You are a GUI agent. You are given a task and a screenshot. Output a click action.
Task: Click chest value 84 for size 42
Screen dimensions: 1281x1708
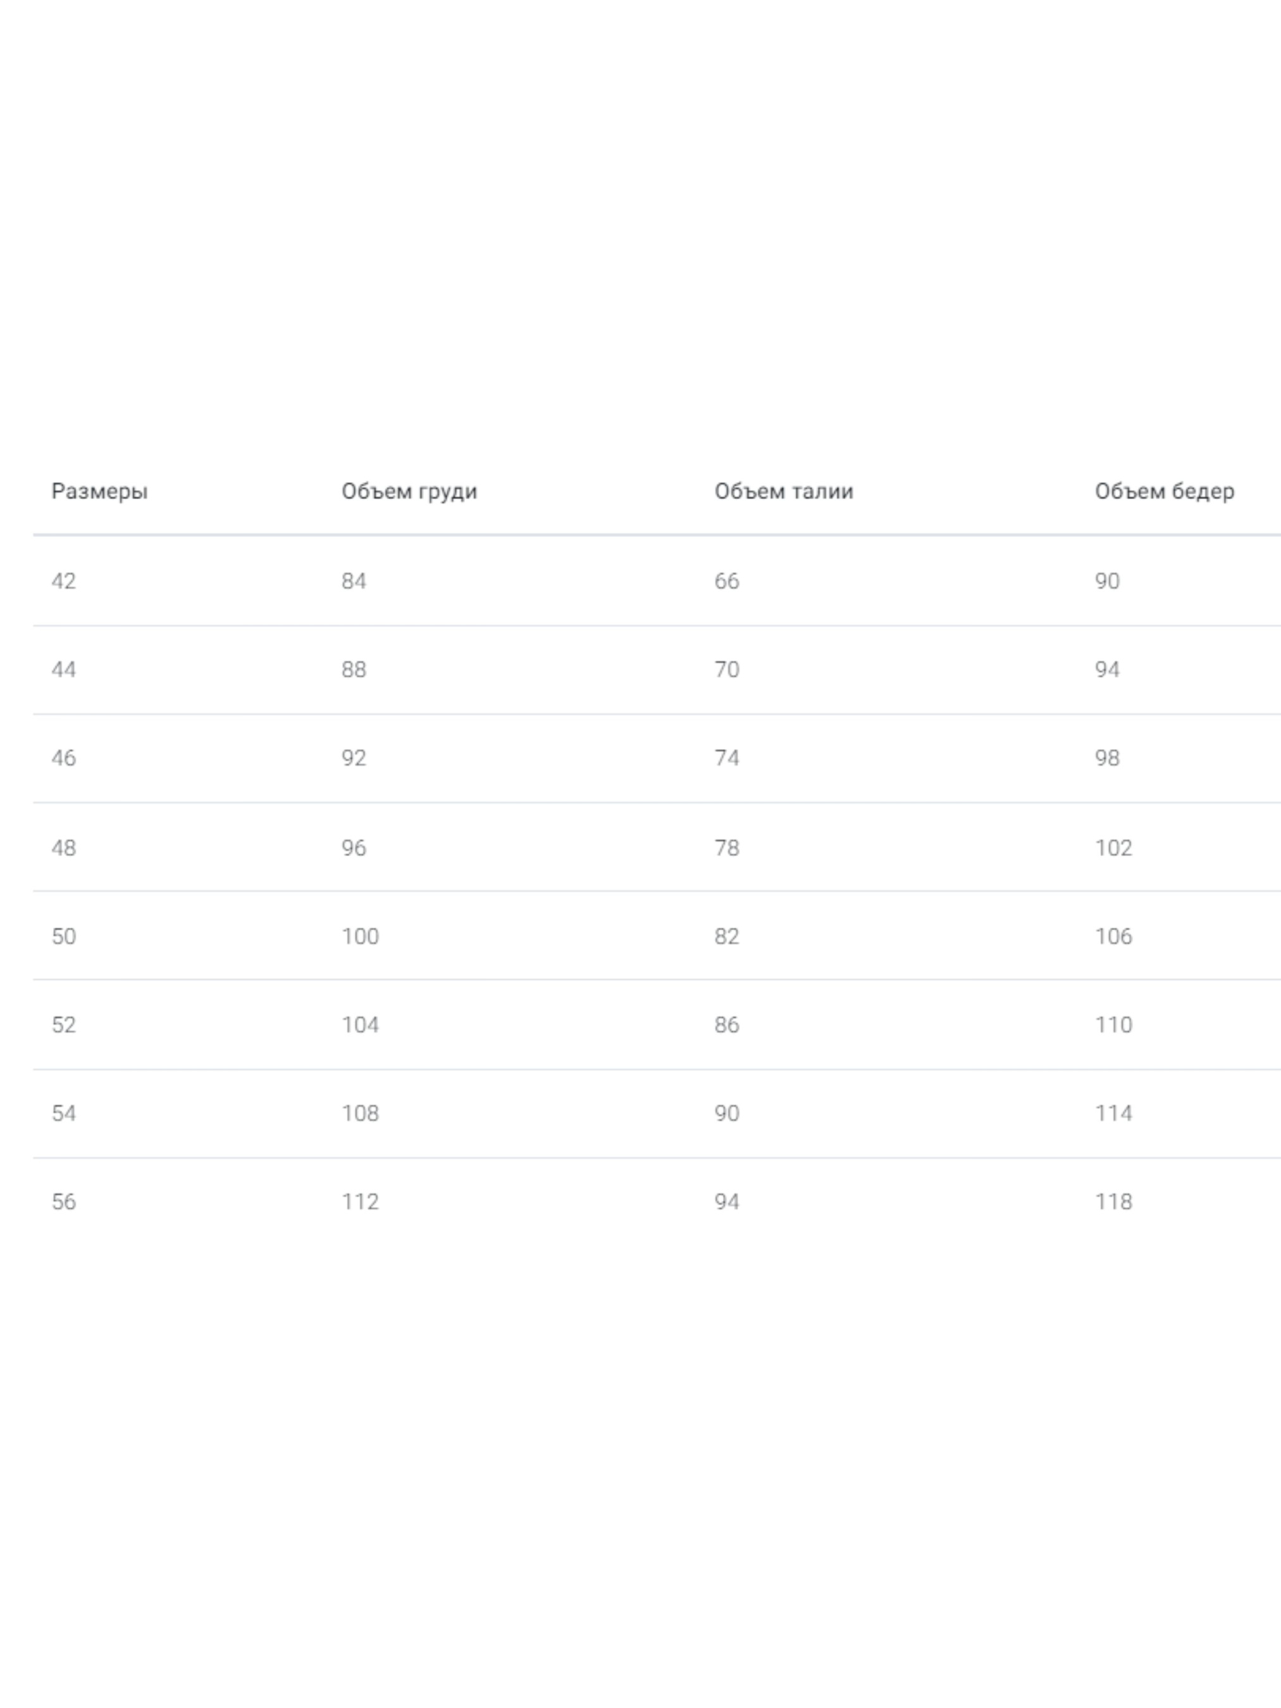(354, 581)
